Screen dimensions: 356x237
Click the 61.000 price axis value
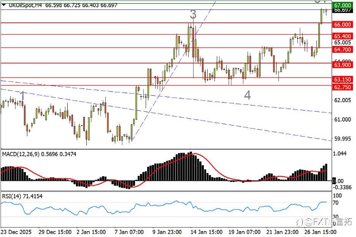(x=343, y=119)
